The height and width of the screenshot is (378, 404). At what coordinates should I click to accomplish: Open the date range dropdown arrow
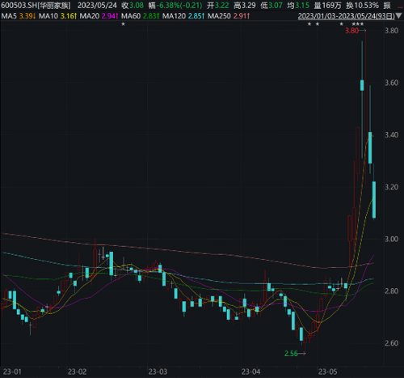point(399,16)
